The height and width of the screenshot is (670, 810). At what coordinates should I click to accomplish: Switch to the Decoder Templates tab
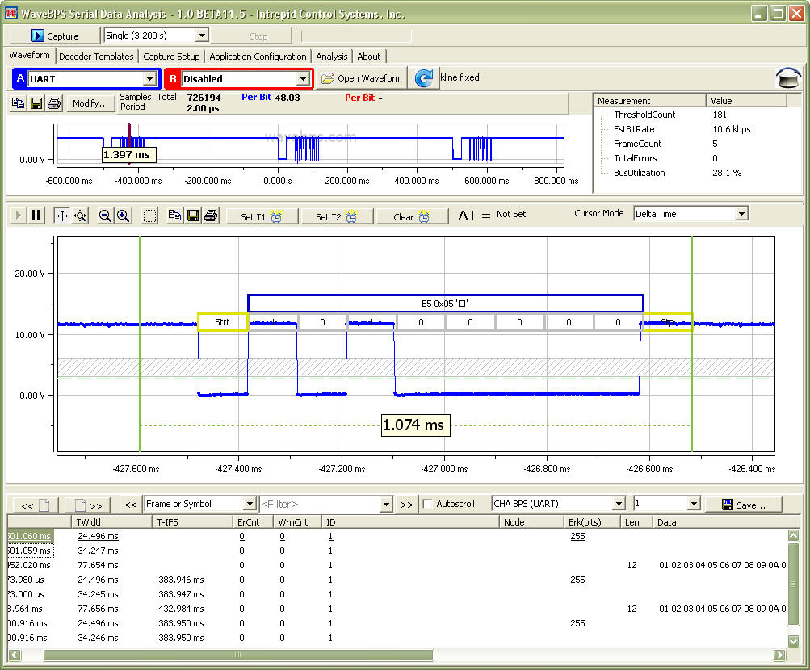[x=96, y=57]
